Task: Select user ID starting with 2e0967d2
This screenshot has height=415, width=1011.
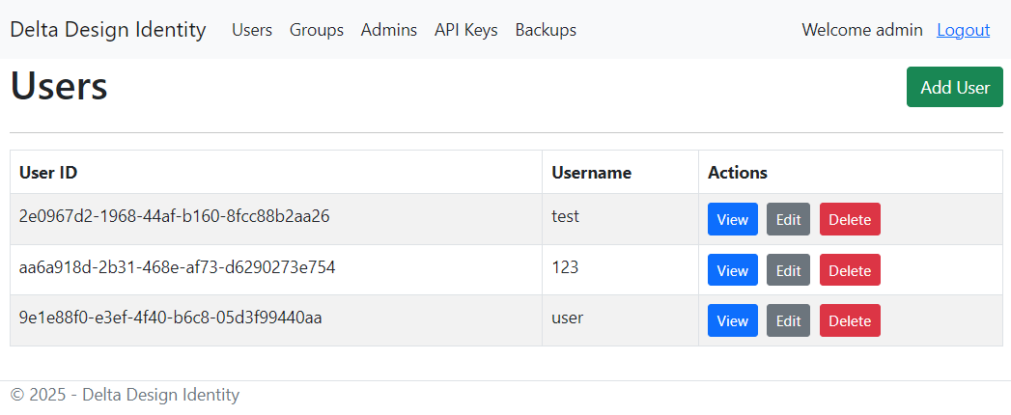Action: click(x=175, y=216)
